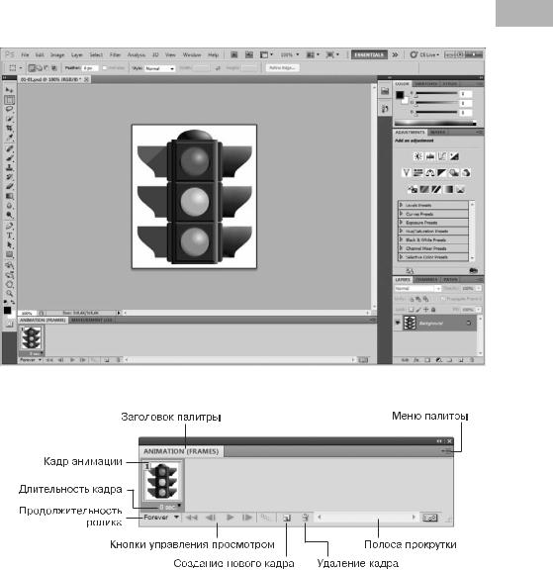553x570 pixels.
Task: Toggle Propagate Frame 1 checkbox
Action: (x=442, y=299)
